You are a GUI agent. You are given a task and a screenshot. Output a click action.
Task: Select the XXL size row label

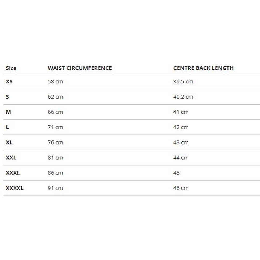[x=11, y=158]
